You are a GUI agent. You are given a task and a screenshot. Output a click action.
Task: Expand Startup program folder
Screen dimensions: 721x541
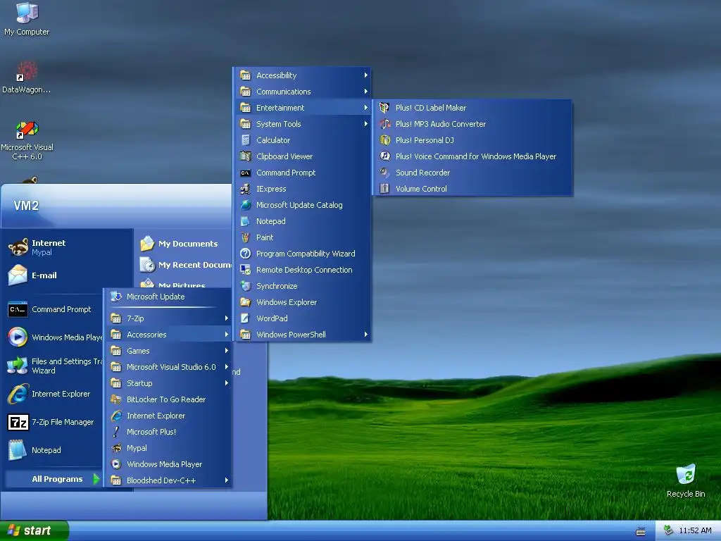168,383
